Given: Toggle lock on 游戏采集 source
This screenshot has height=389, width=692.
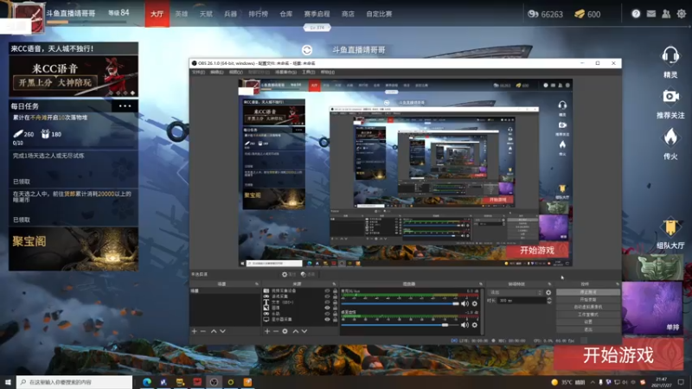Looking at the screenshot, I should click(x=335, y=297).
